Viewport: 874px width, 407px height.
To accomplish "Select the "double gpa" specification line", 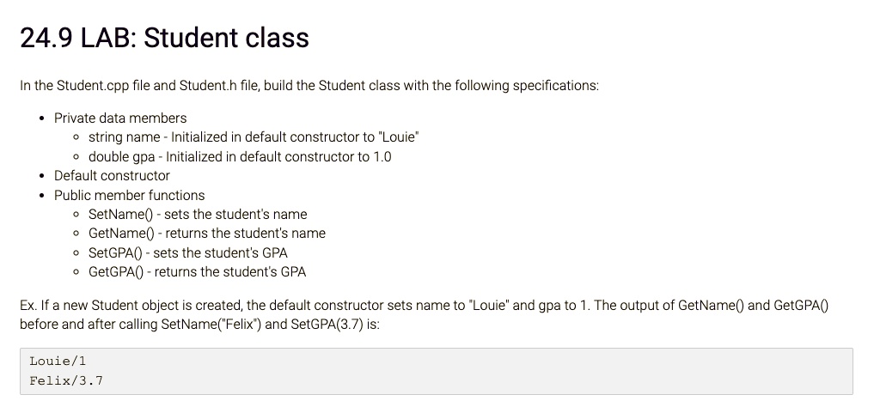I will pos(240,156).
